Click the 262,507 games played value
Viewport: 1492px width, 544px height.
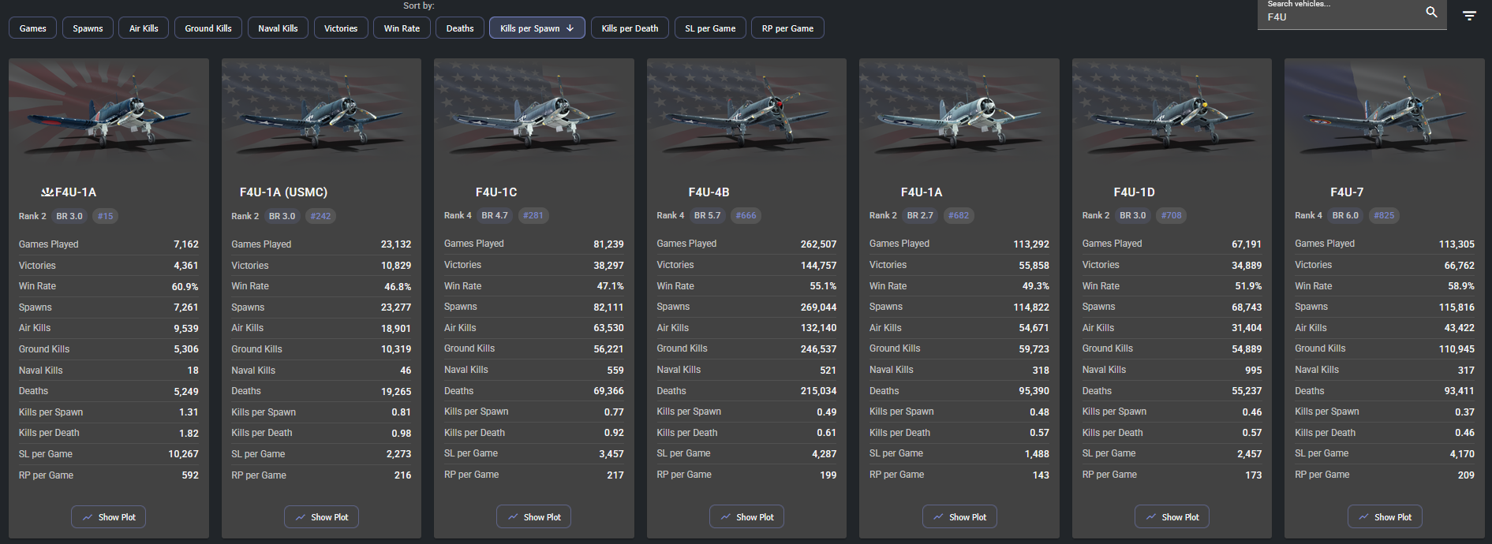(x=818, y=244)
